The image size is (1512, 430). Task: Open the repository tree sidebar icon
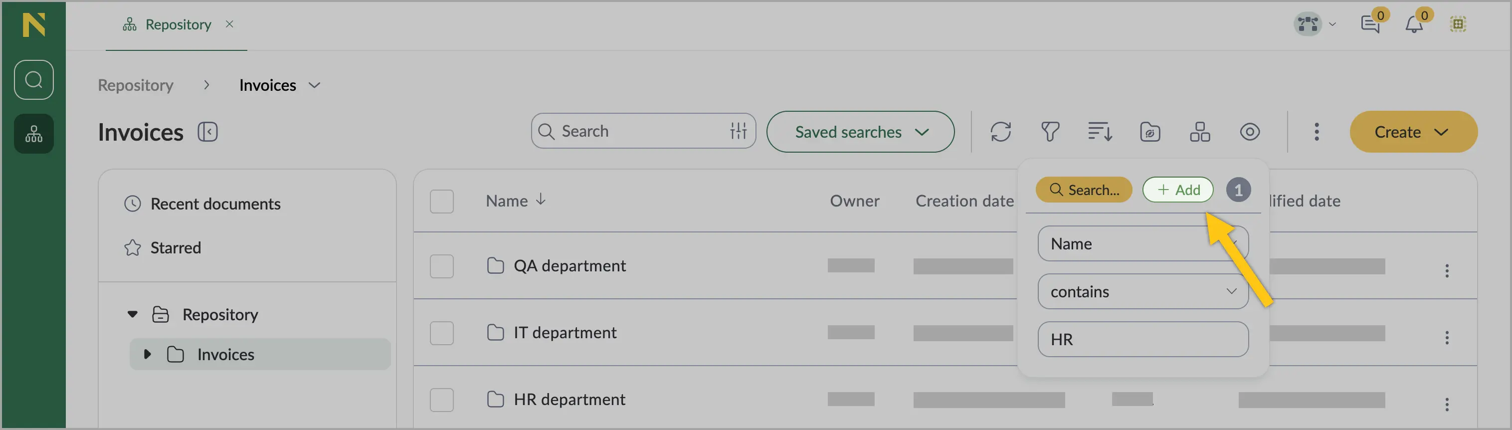(33, 133)
